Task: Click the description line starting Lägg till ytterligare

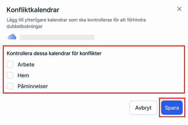Action: click(x=76, y=20)
